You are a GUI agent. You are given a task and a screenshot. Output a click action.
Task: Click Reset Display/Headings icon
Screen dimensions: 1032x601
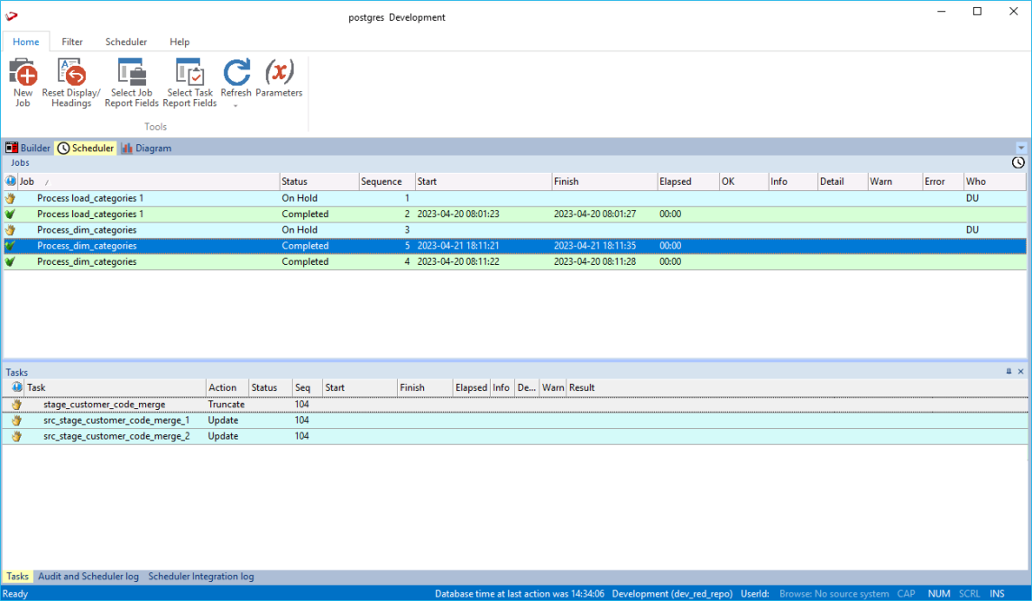pos(71,74)
